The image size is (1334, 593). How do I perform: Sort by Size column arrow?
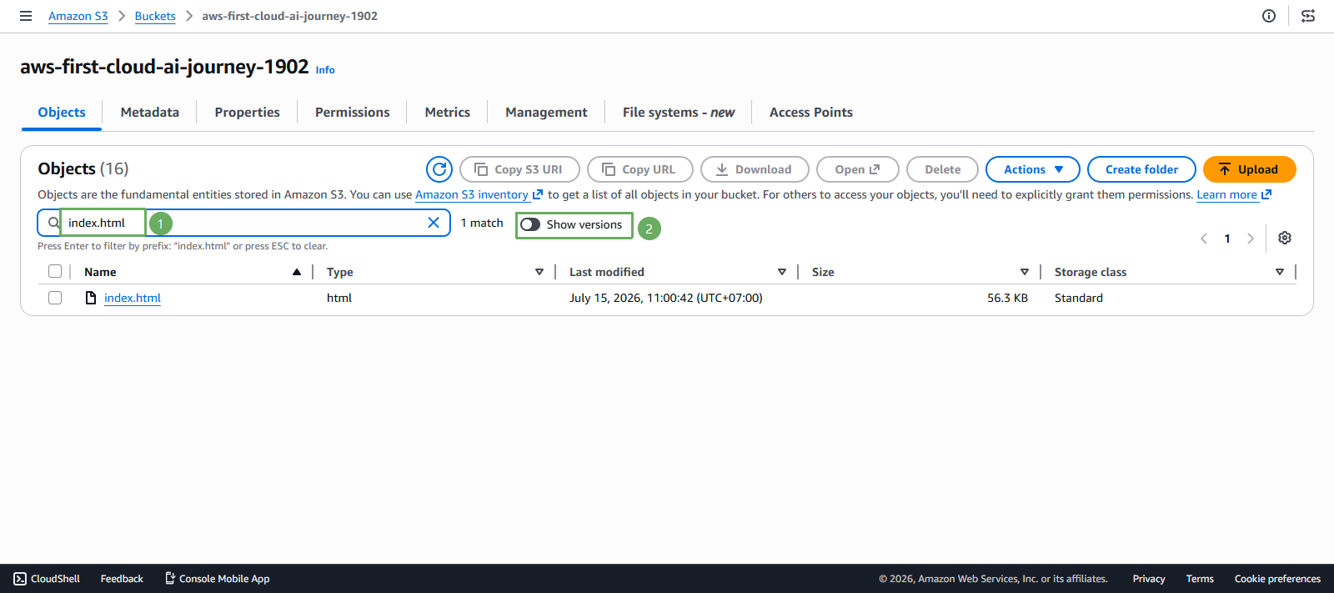pos(1025,272)
